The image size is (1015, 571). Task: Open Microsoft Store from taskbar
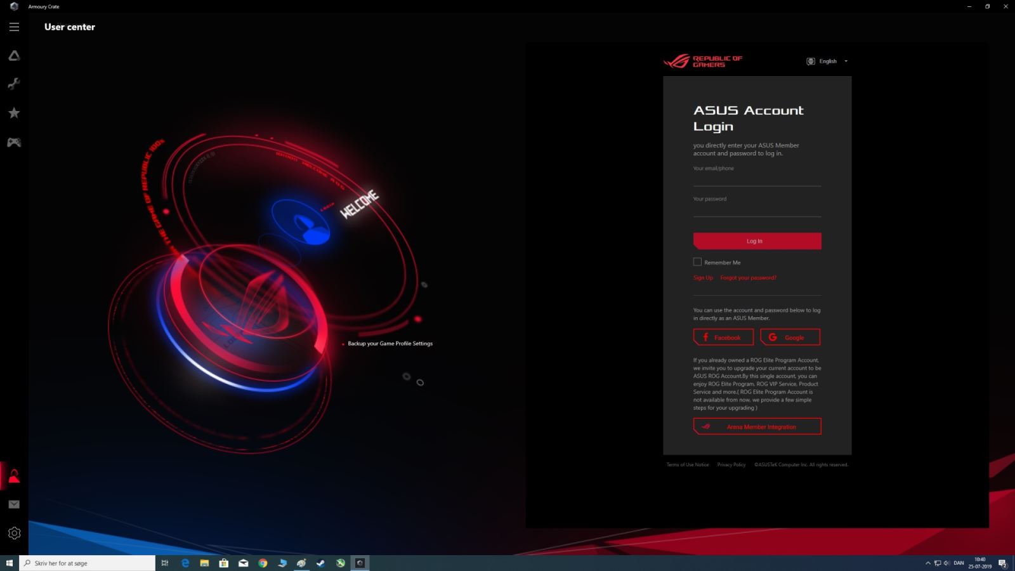224,563
